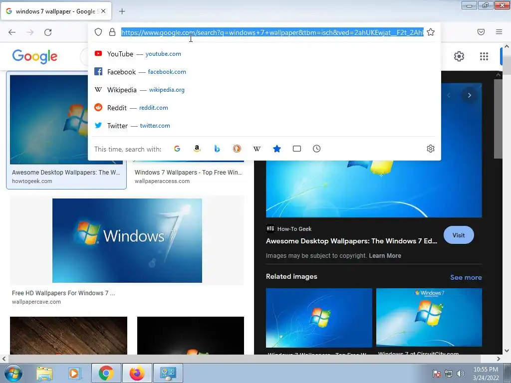Show previous image in preview panel
This screenshot has width=511, height=383.
point(449,95)
